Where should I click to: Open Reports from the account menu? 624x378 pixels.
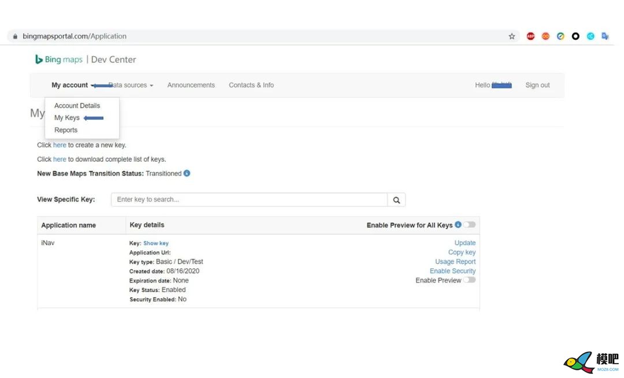[x=66, y=130]
